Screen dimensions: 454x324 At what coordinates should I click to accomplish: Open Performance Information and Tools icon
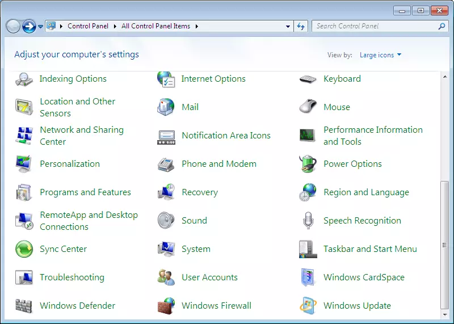tap(308, 135)
